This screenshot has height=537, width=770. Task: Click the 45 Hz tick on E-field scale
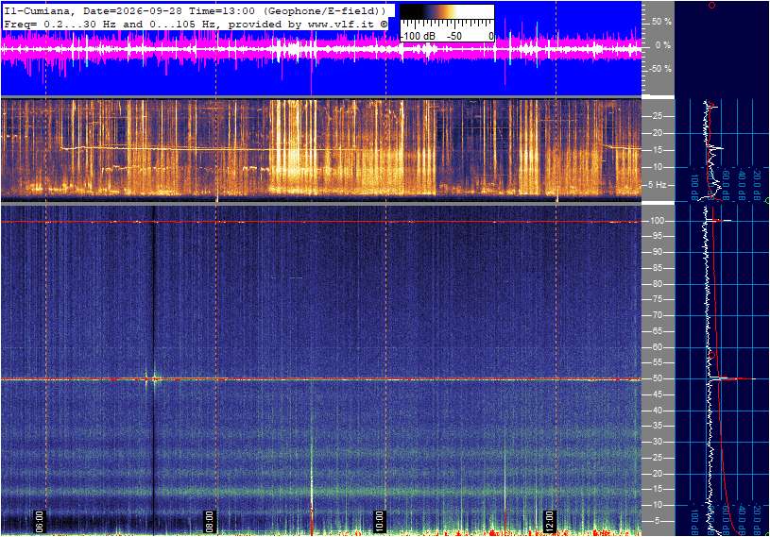pyautogui.click(x=657, y=394)
